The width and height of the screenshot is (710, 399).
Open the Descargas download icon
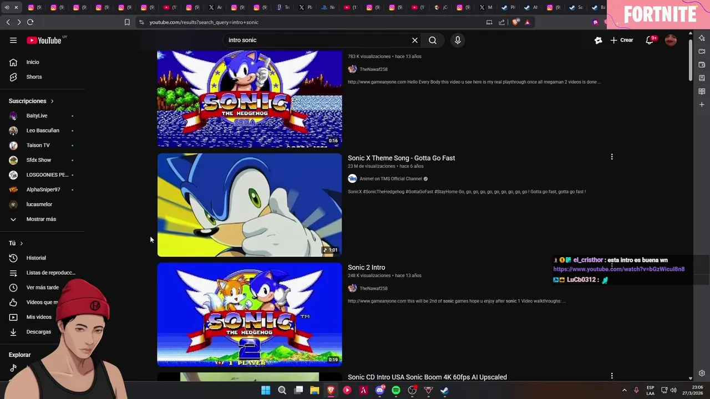[13, 332]
